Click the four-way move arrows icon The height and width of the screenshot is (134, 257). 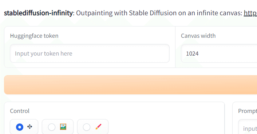(x=29, y=127)
